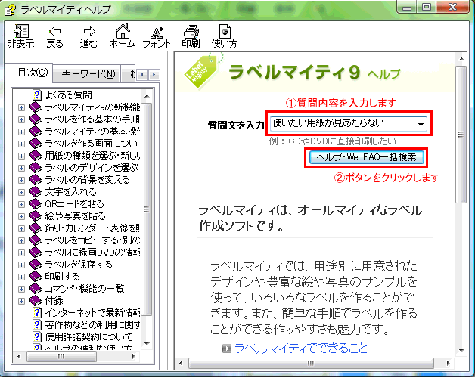475x378 pixels.
Task: Click the help page scroll up arrow
Action: pos(461,59)
